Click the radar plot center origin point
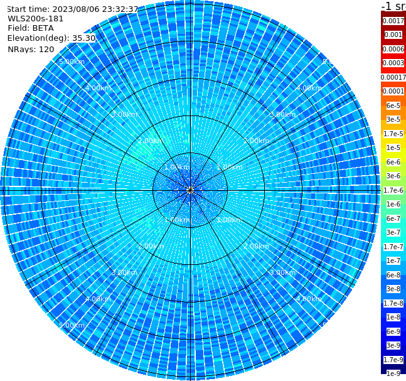Screen dimensions: 406x381 (190, 191)
